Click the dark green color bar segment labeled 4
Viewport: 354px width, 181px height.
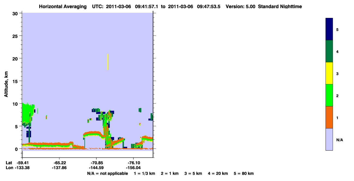point(329,51)
